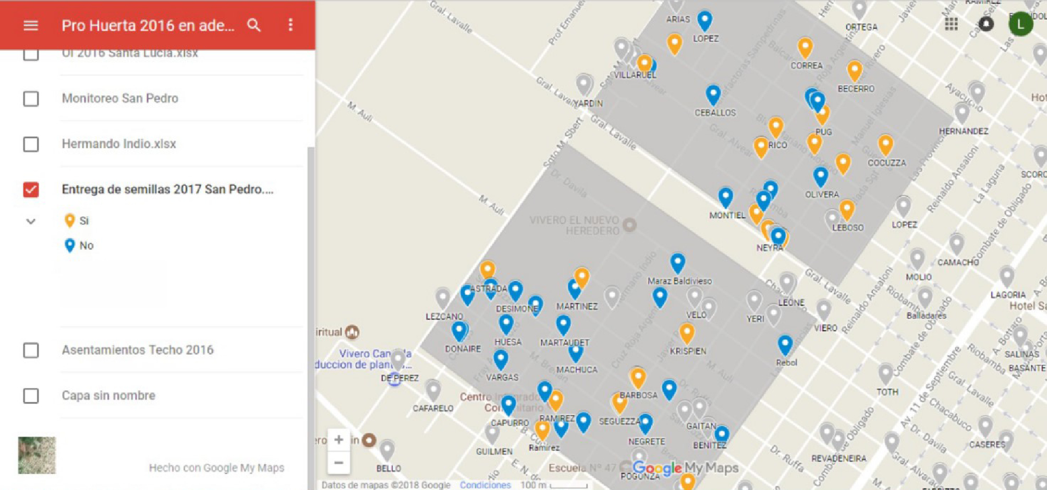Viewport: 1047px width, 490px height.
Task: Click the satellite base map thumbnail
Action: click(36, 455)
